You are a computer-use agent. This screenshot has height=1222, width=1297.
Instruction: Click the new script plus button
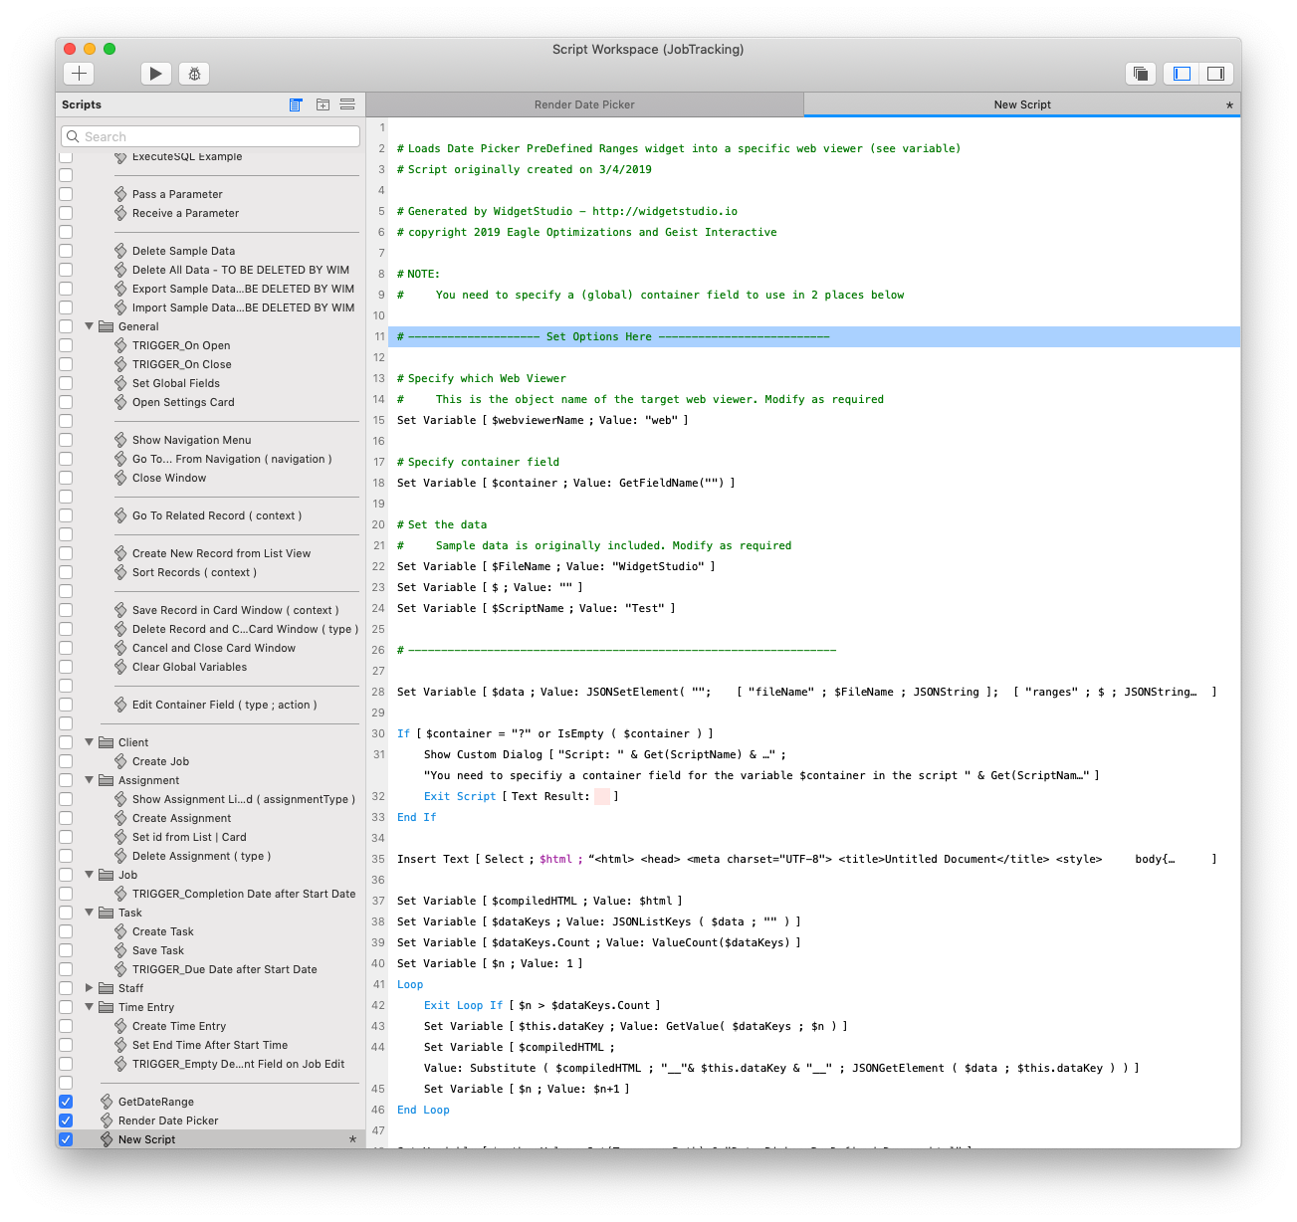(x=79, y=74)
